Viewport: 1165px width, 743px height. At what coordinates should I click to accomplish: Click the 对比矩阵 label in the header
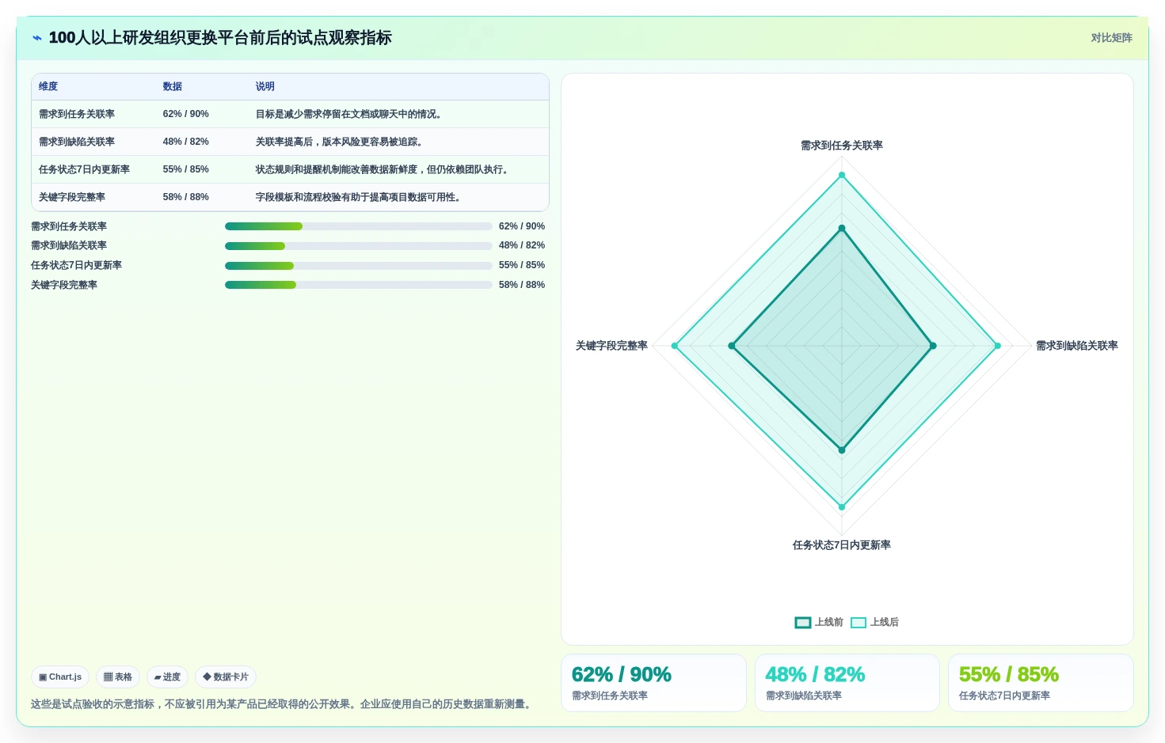tap(1111, 38)
